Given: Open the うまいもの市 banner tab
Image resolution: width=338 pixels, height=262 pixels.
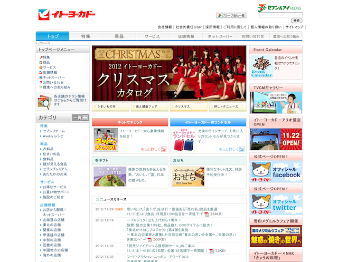Looking at the screenshot, I should click(110, 106).
